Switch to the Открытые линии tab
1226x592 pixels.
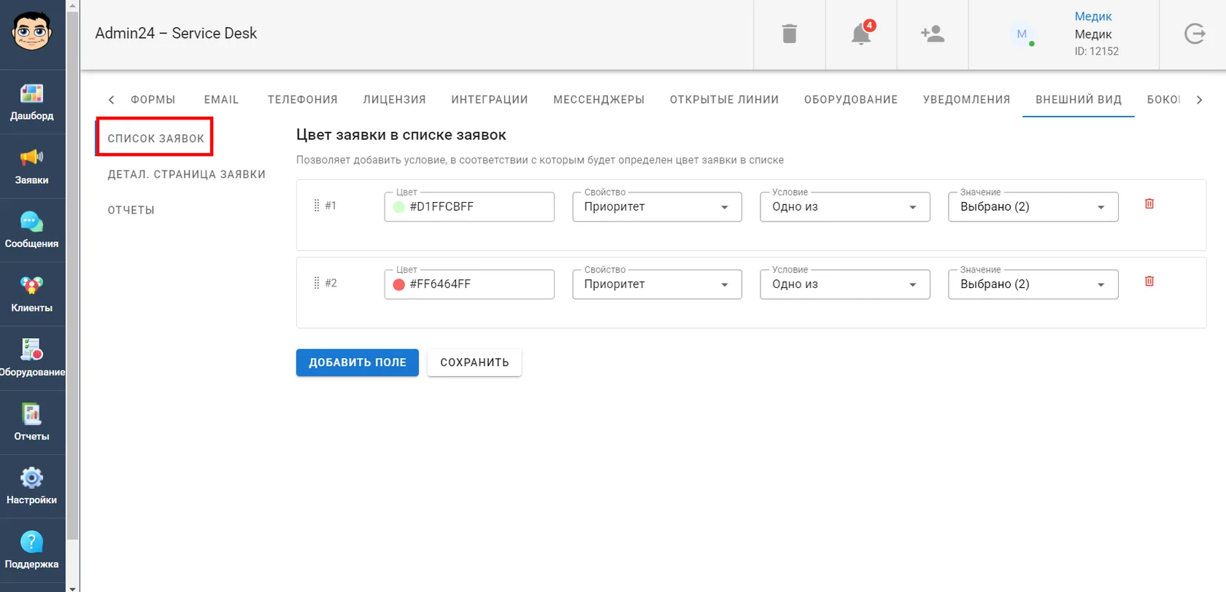(725, 100)
